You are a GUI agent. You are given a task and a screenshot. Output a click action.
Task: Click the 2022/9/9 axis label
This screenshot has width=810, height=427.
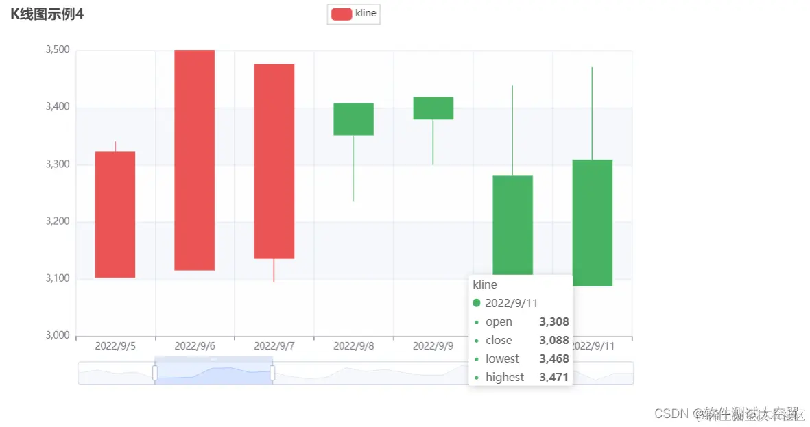433,346
